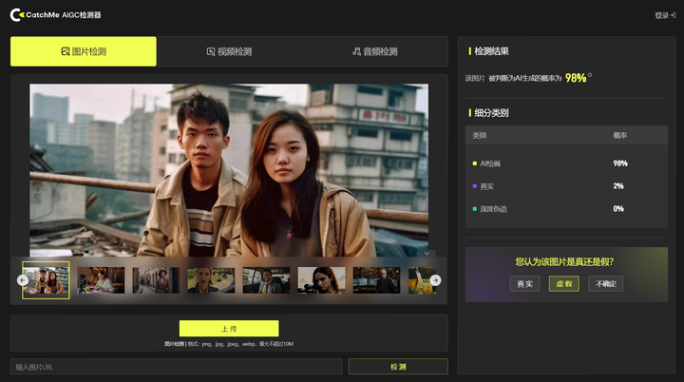Click the 检测 button
Viewport: 684px width, 382px height.
tap(398, 367)
